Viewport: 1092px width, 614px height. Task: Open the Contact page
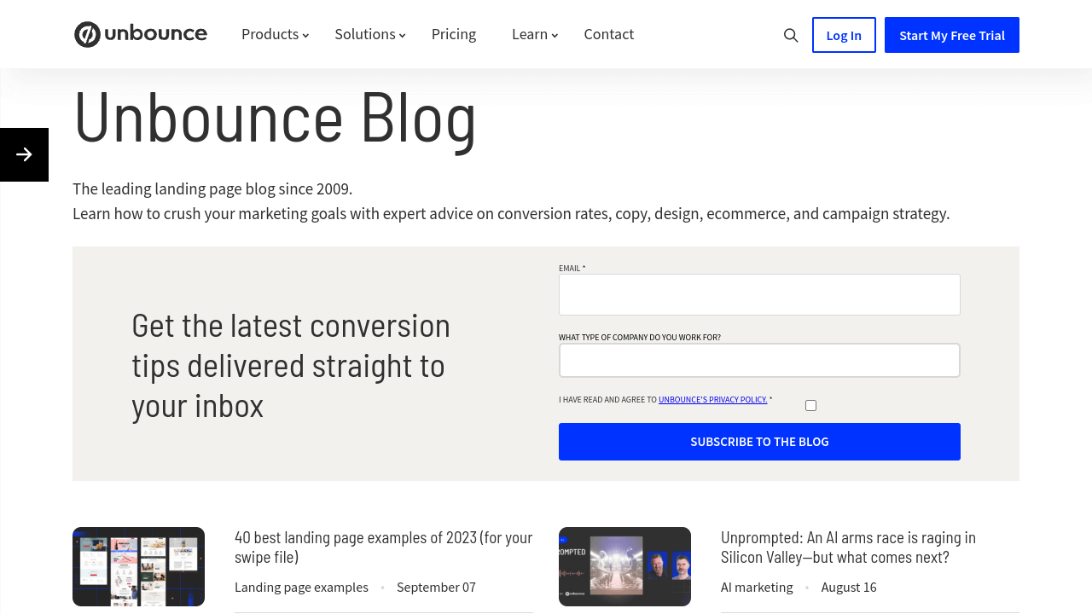pyautogui.click(x=608, y=34)
